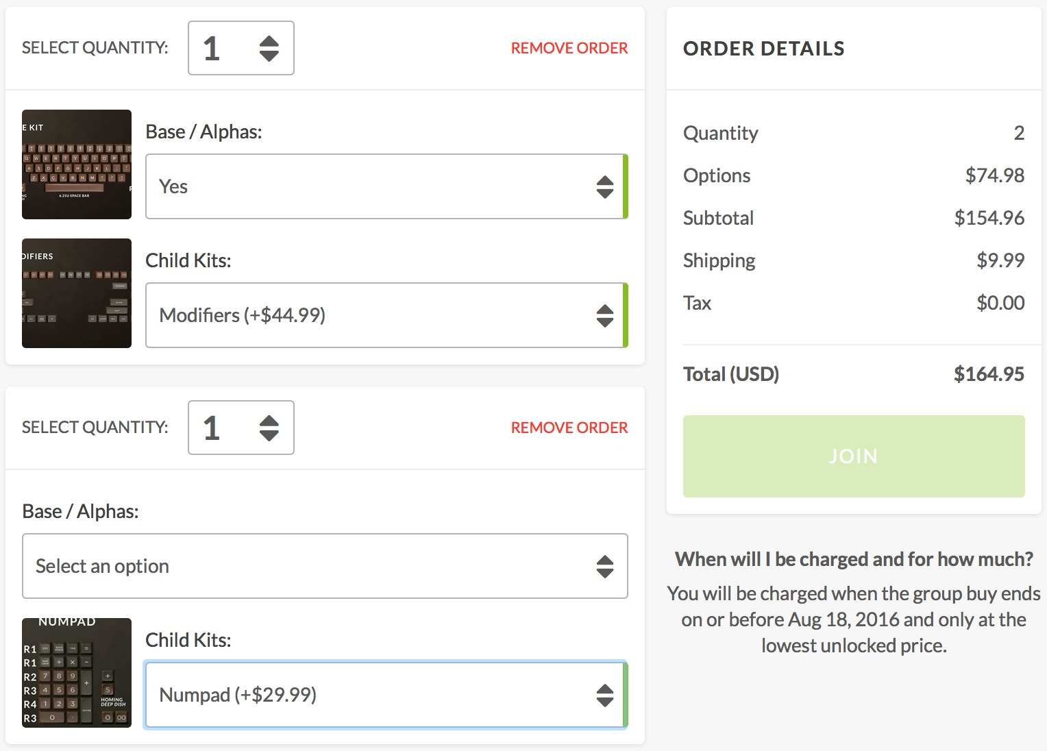Remove the first order
Viewport: 1047px width, 751px height.
coord(569,48)
